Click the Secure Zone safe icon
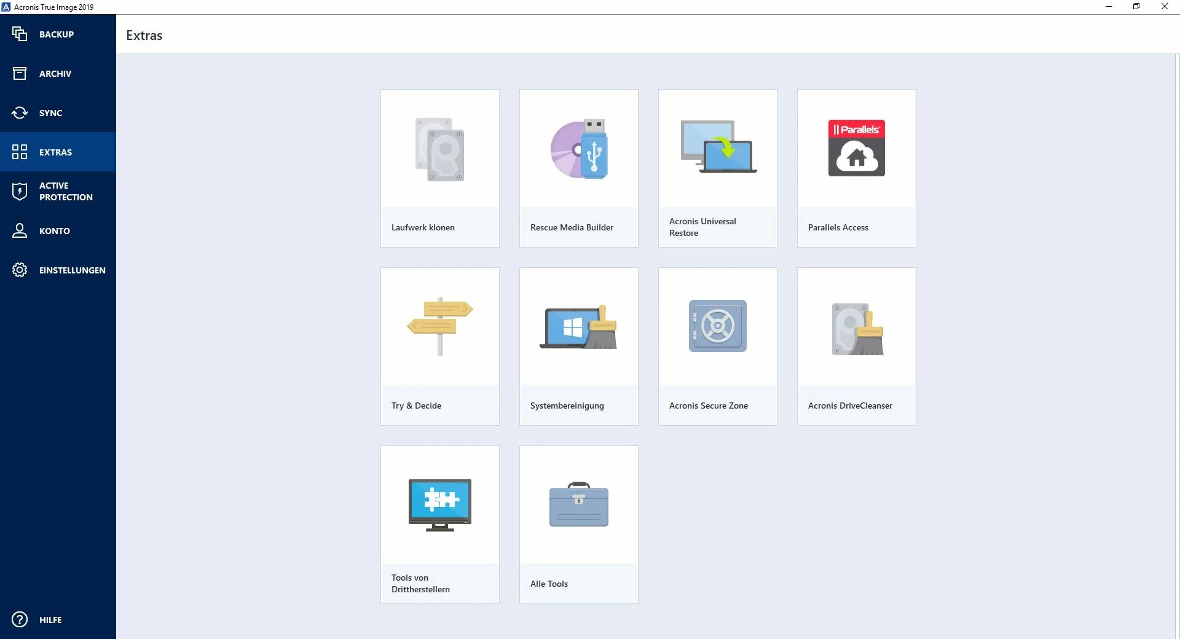1180x639 pixels. [718, 326]
